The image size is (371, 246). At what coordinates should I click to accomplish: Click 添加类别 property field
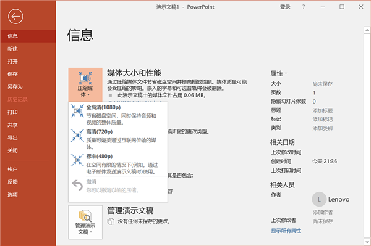[323, 128]
